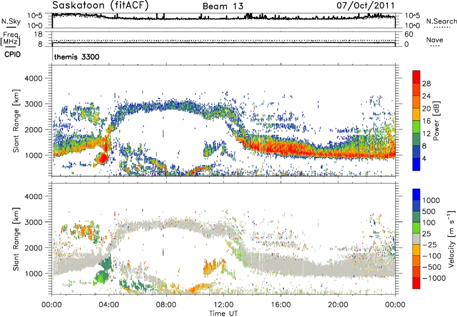
Task: Click the "60" Nave axis tick label
Action: [408, 34]
